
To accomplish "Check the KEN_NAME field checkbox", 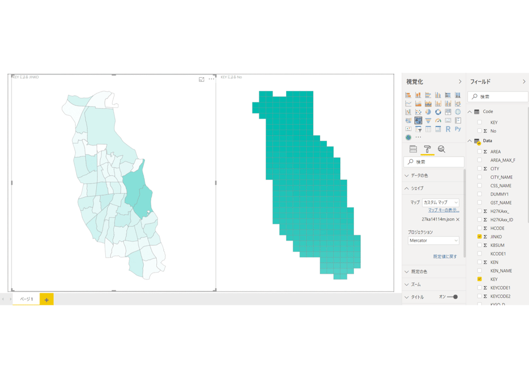I will click(479, 271).
